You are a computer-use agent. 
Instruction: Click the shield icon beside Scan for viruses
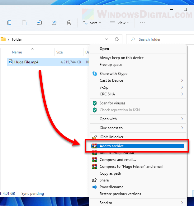point(95,103)
